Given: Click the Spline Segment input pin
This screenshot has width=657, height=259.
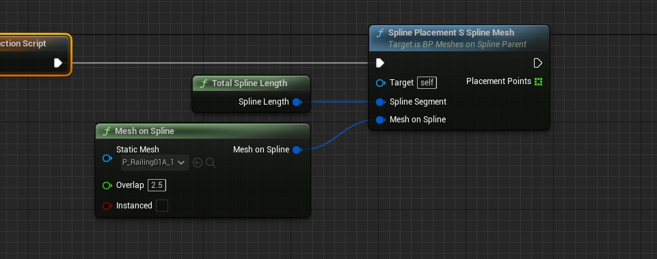Looking at the screenshot, I should click(380, 102).
